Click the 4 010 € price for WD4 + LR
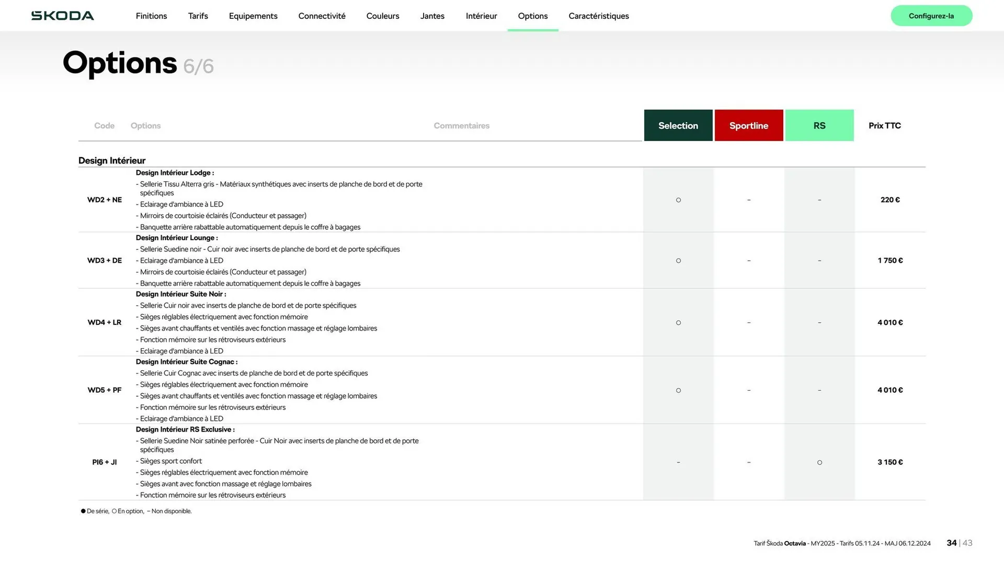The height and width of the screenshot is (564, 1004). click(889, 323)
